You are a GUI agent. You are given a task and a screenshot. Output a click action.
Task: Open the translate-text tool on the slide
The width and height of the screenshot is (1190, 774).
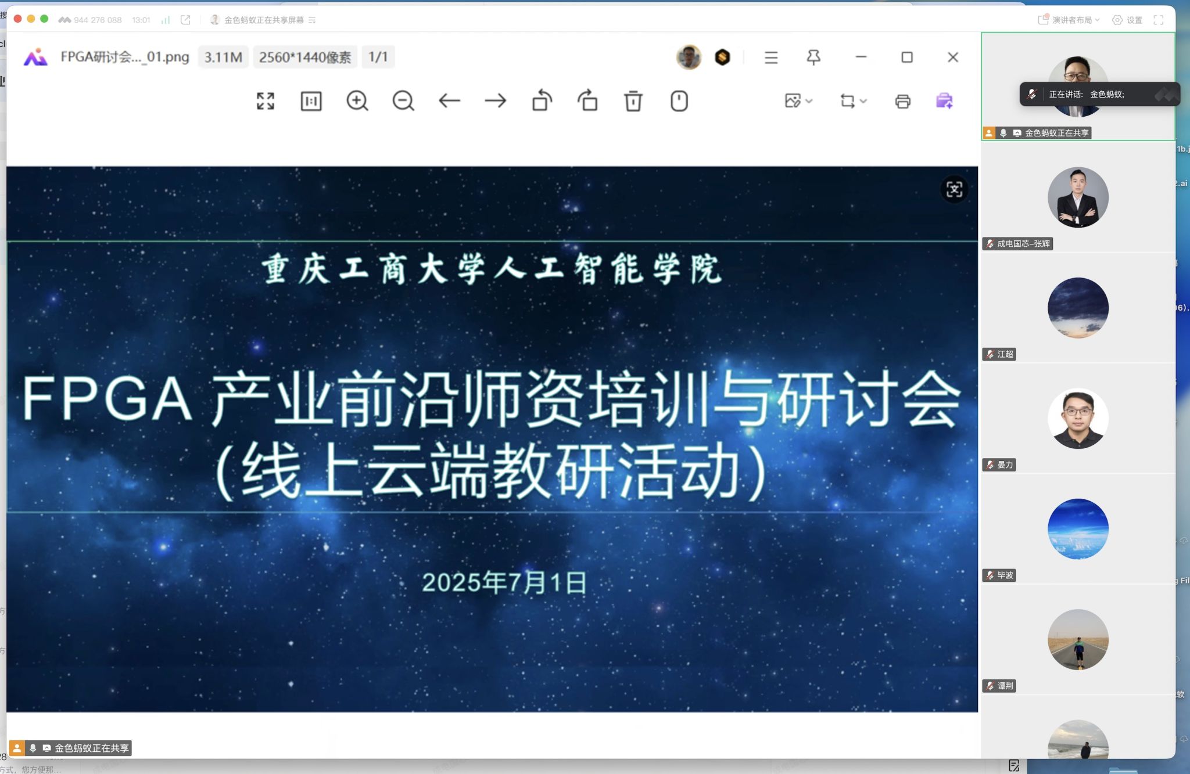(x=955, y=190)
